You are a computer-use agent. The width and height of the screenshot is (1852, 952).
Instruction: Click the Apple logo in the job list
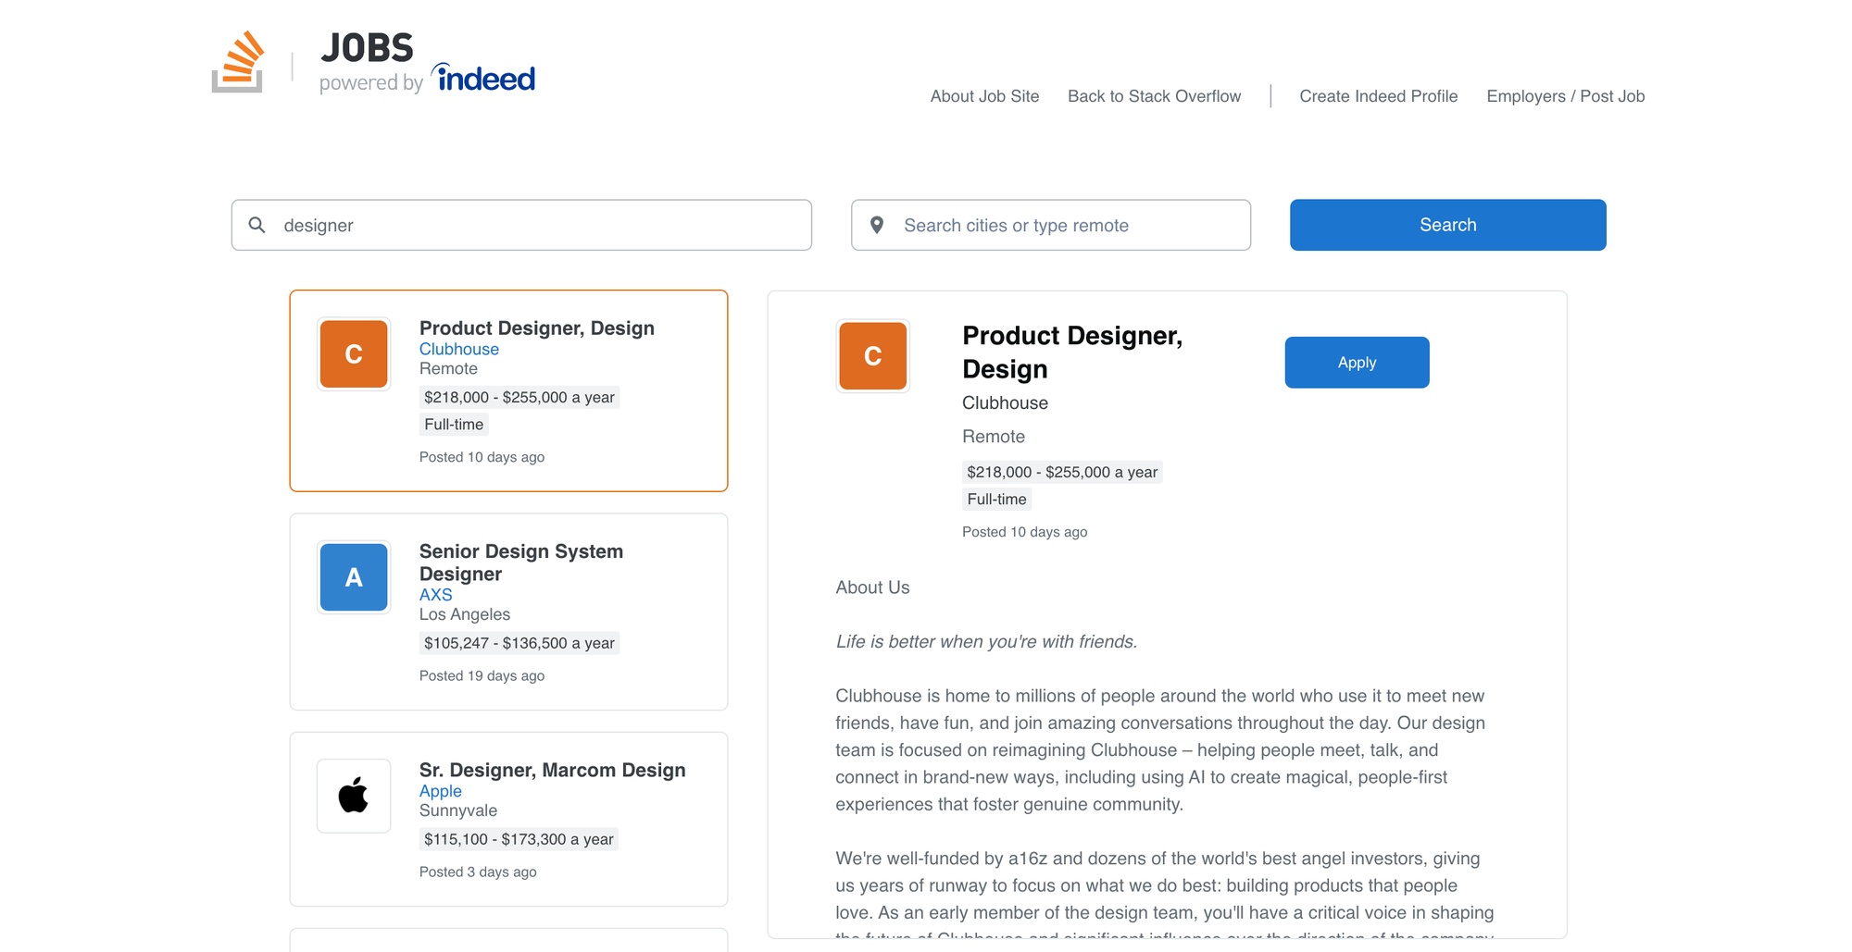click(354, 796)
